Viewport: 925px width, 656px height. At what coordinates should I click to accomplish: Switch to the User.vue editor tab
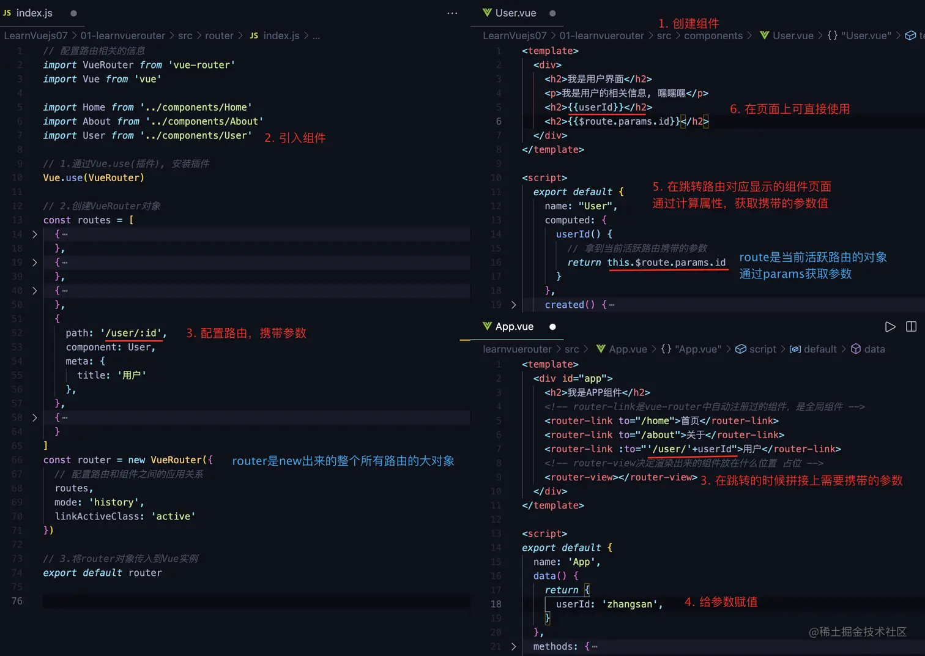tap(509, 13)
